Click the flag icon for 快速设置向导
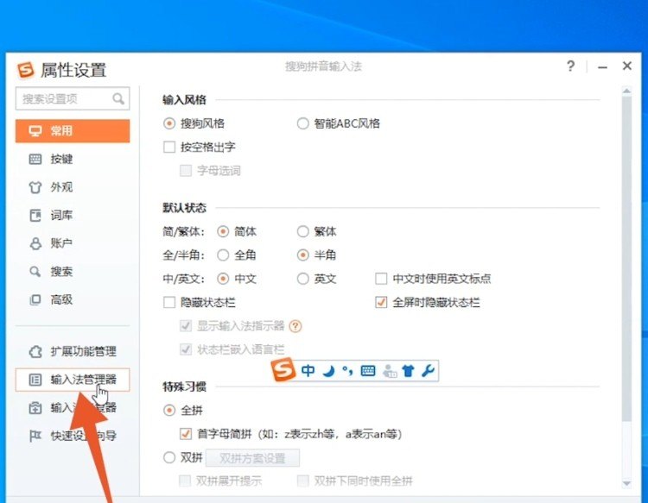Screen dimensions: 648x503 pyautogui.click(x=35, y=436)
